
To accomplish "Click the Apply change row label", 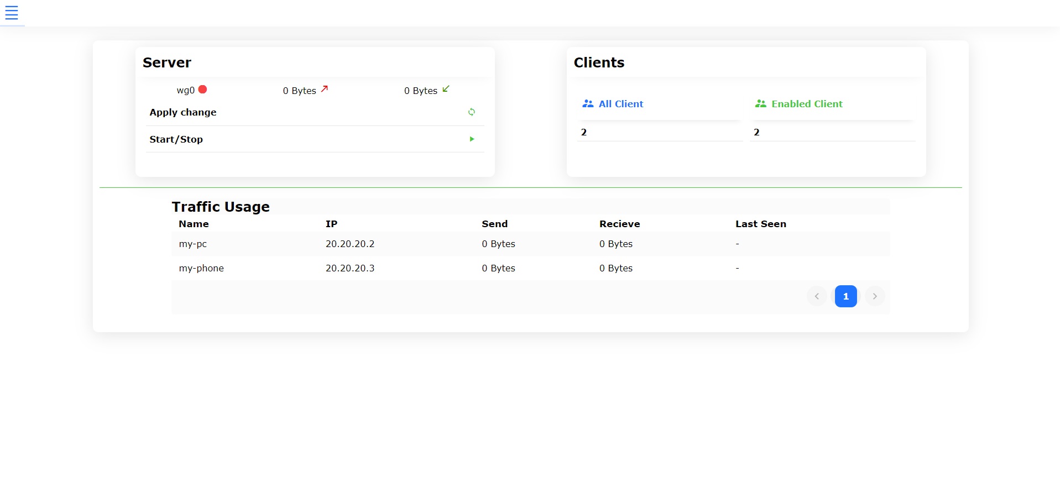I will tap(183, 112).
